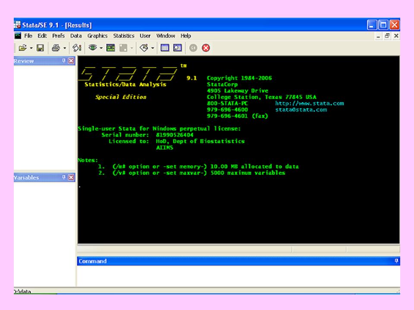Click the 'HoD, Dept of Biostatistics' text

(x=200, y=141)
